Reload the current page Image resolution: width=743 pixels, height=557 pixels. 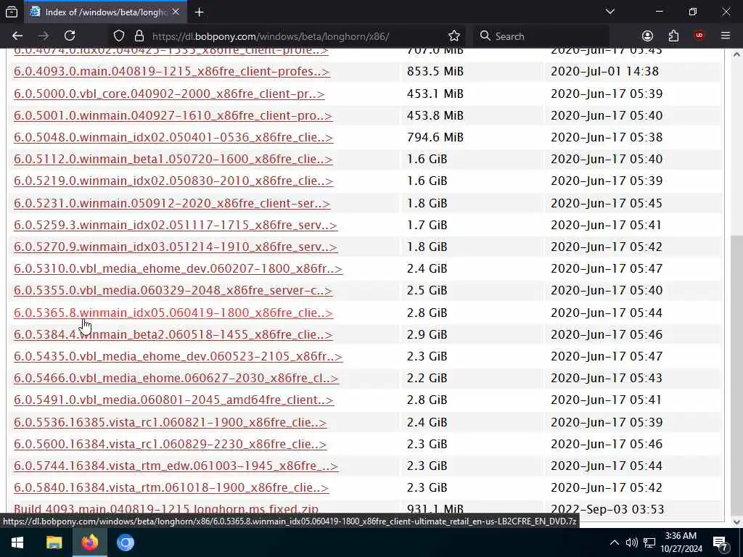70,36
